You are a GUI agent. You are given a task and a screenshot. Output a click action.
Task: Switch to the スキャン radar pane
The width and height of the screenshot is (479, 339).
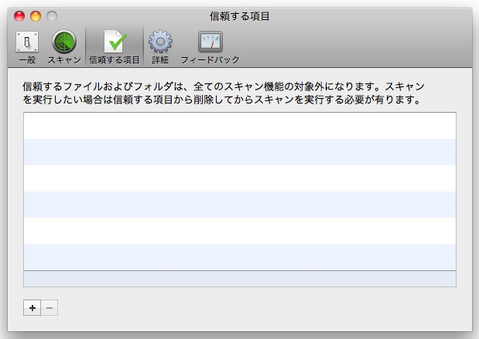(64, 47)
